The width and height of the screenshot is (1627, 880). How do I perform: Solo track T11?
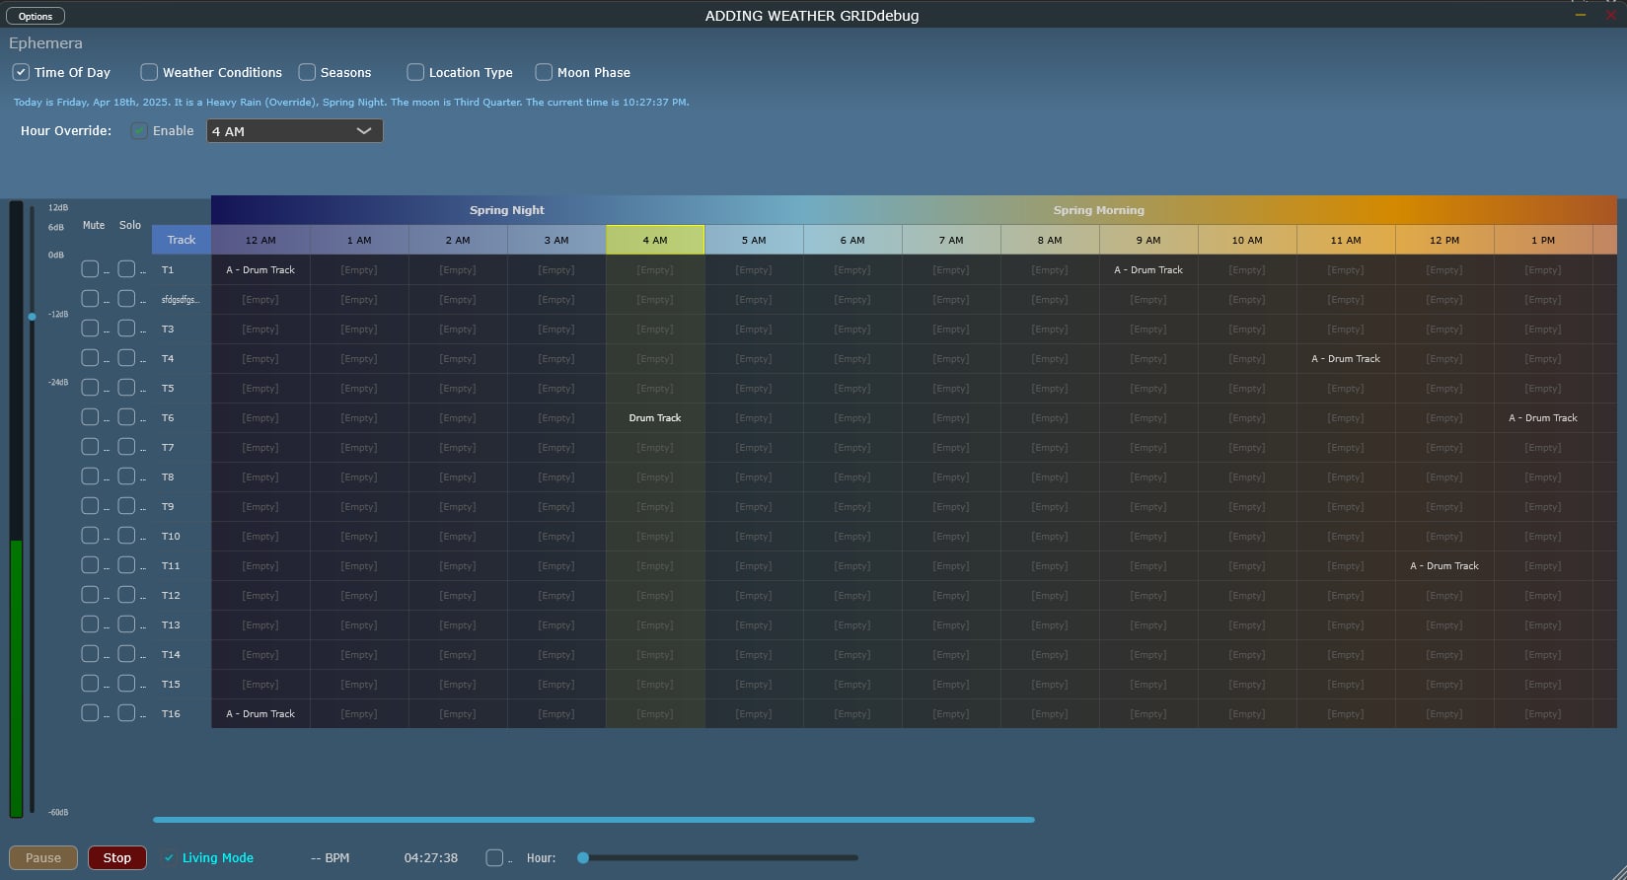(126, 565)
